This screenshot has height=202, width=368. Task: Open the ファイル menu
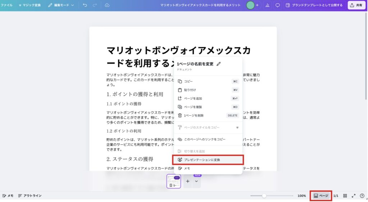(6, 5)
